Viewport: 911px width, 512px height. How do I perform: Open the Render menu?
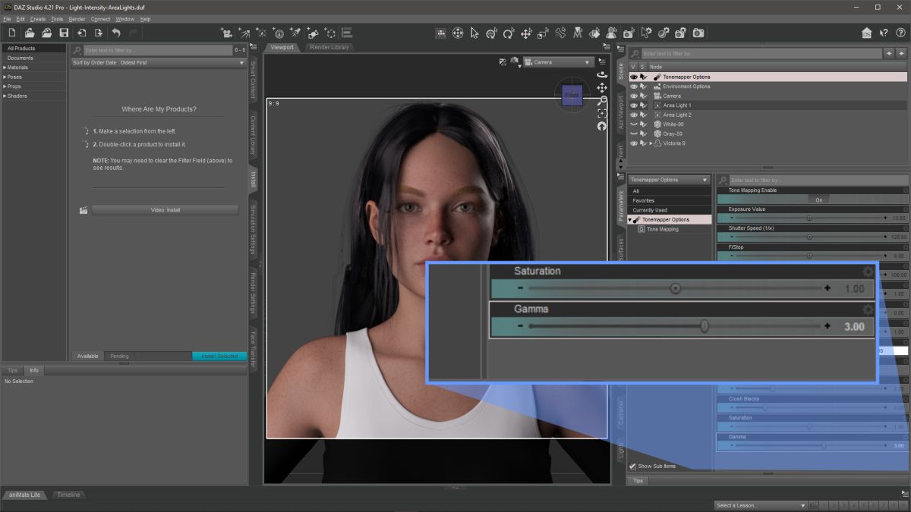point(77,19)
